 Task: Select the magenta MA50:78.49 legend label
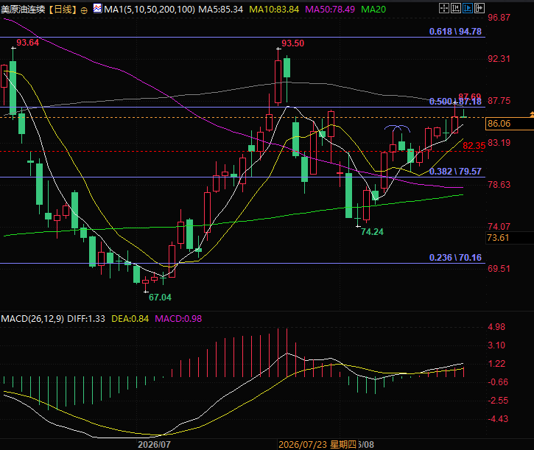click(x=330, y=9)
